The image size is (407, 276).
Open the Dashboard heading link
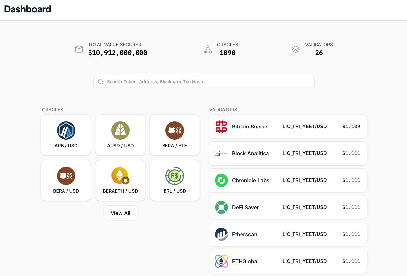click(28, 9)
